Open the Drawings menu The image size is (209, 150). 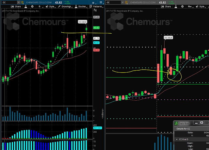(x=65, y=7)
